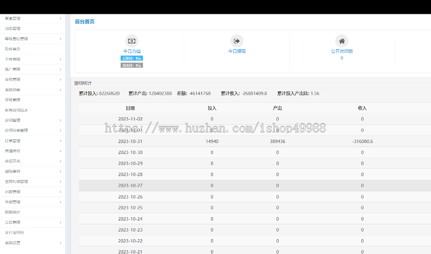Click the 2023-10-22 date cell
The image size is (431, 254).
130,241
